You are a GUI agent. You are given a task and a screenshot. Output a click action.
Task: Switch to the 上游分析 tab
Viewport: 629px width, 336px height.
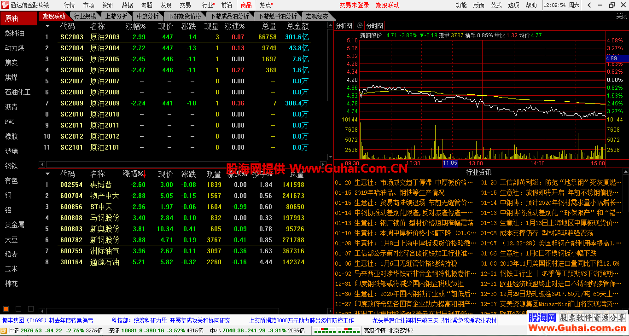coord(116,16)
